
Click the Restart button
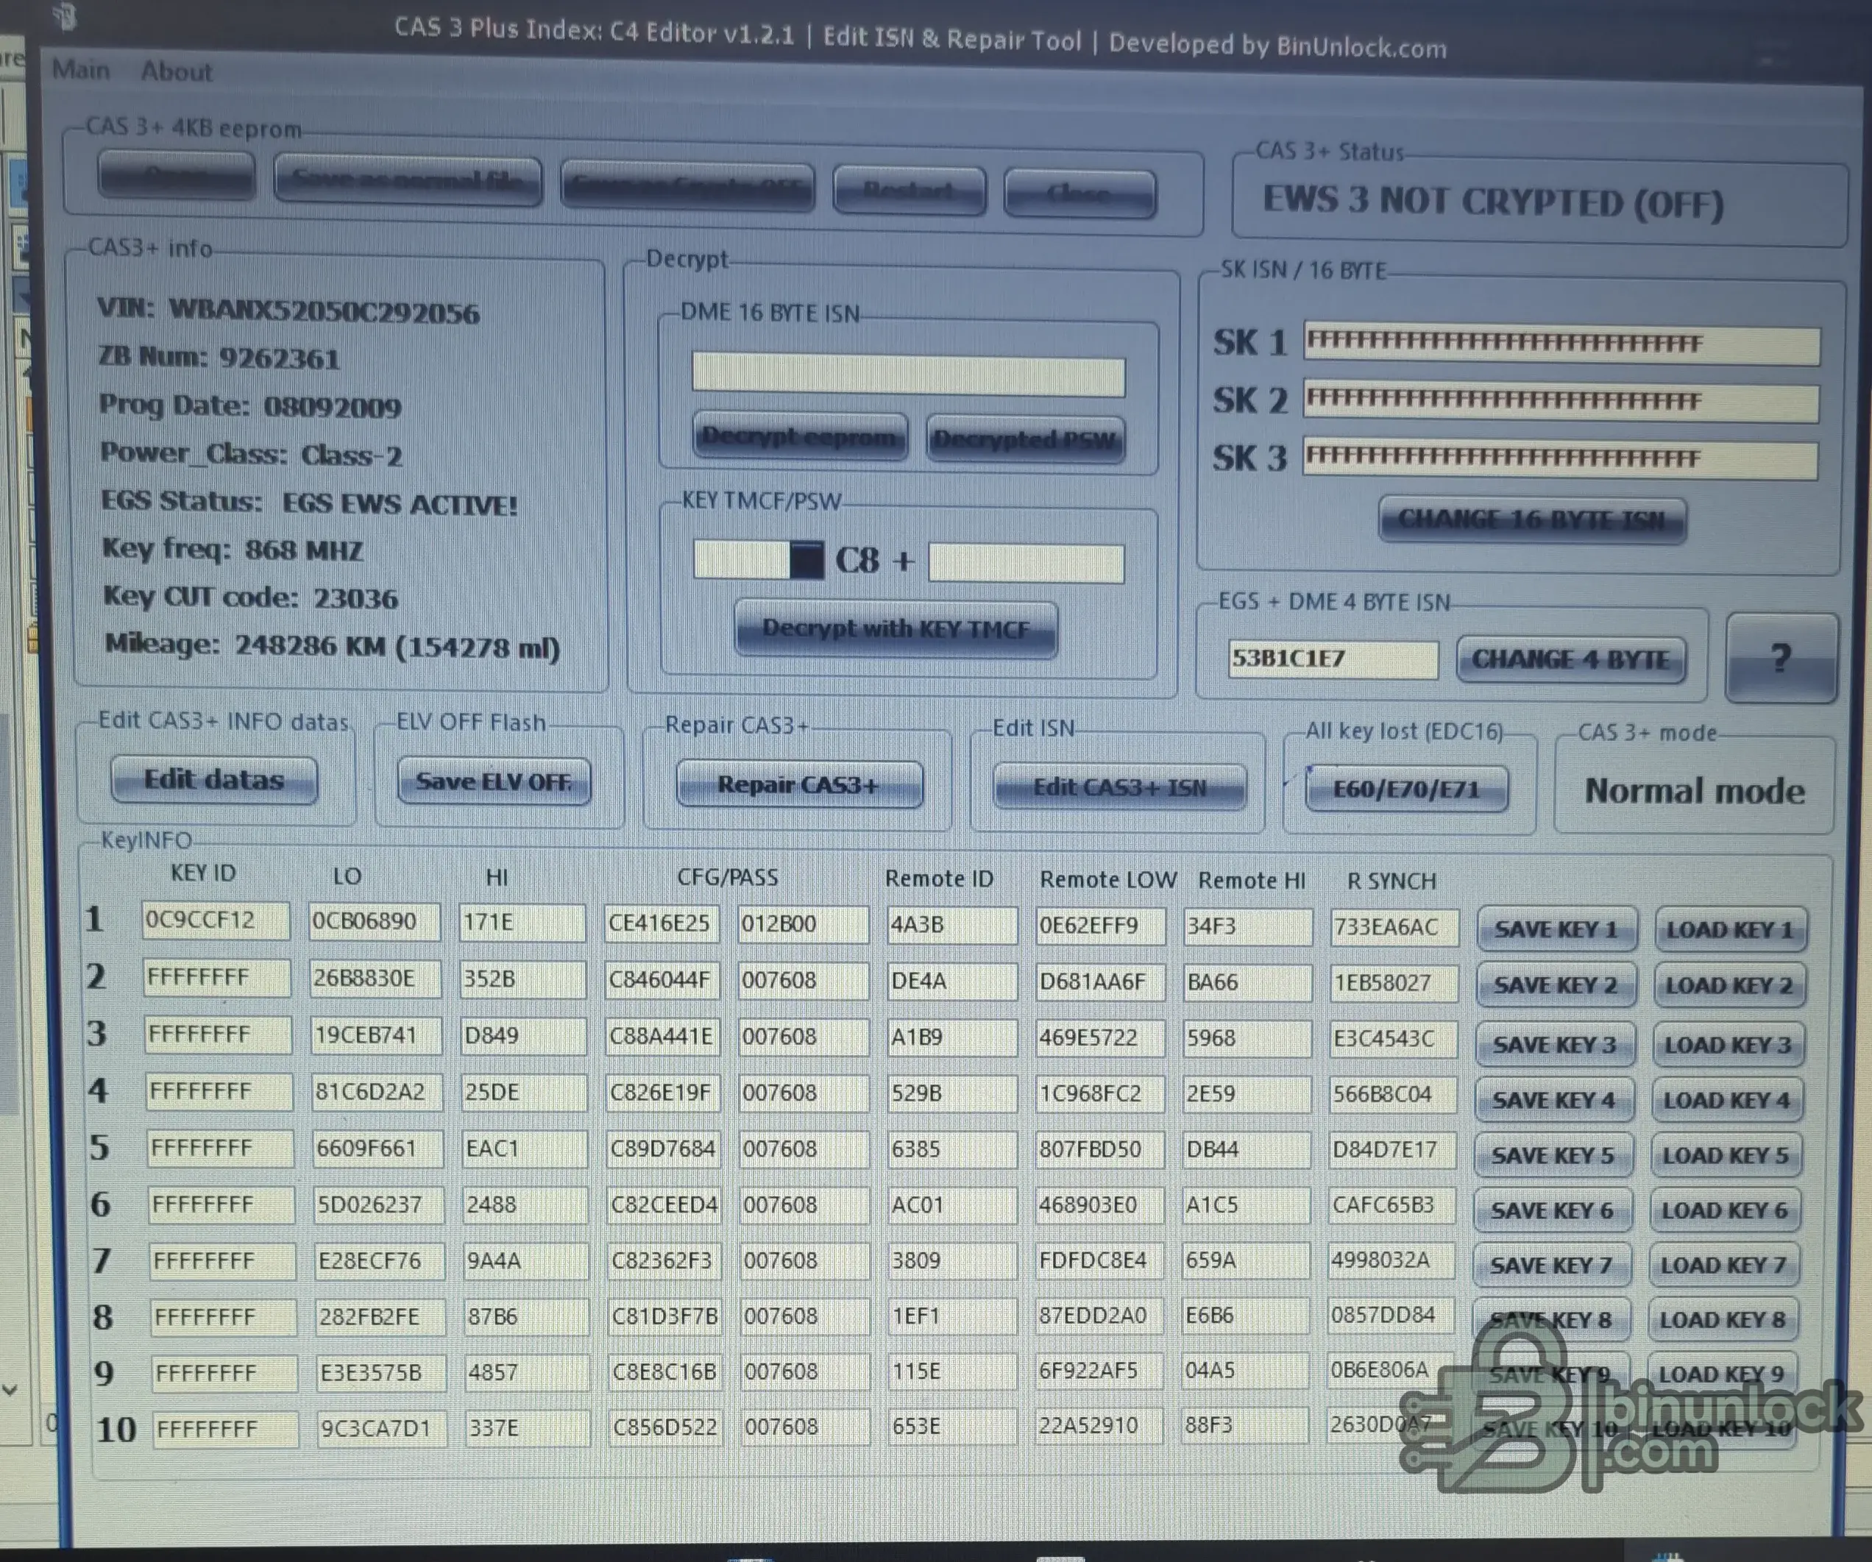[x=910, y=190]
